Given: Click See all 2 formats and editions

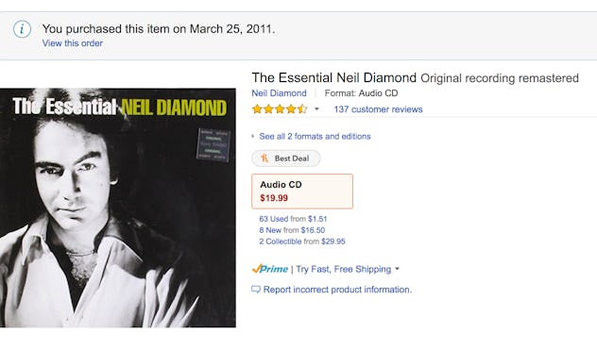Looking at the screenshot, I should [x=315, y=137].
